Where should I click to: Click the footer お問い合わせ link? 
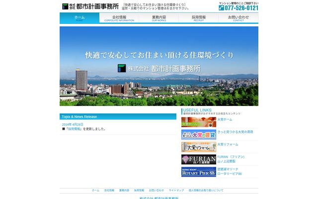157,191
